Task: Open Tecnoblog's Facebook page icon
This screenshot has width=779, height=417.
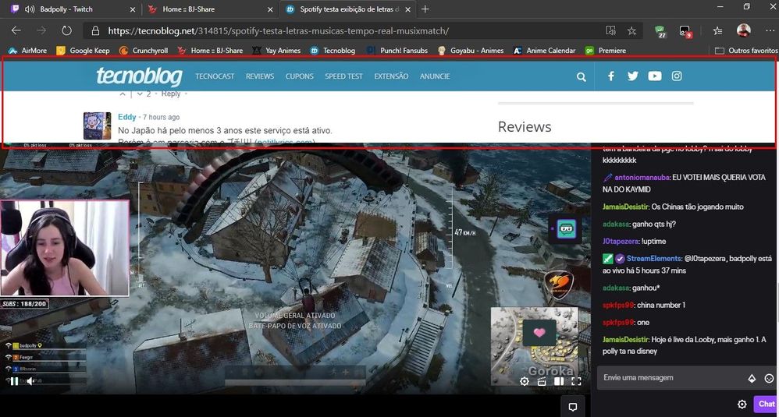Action: point(611,76)
